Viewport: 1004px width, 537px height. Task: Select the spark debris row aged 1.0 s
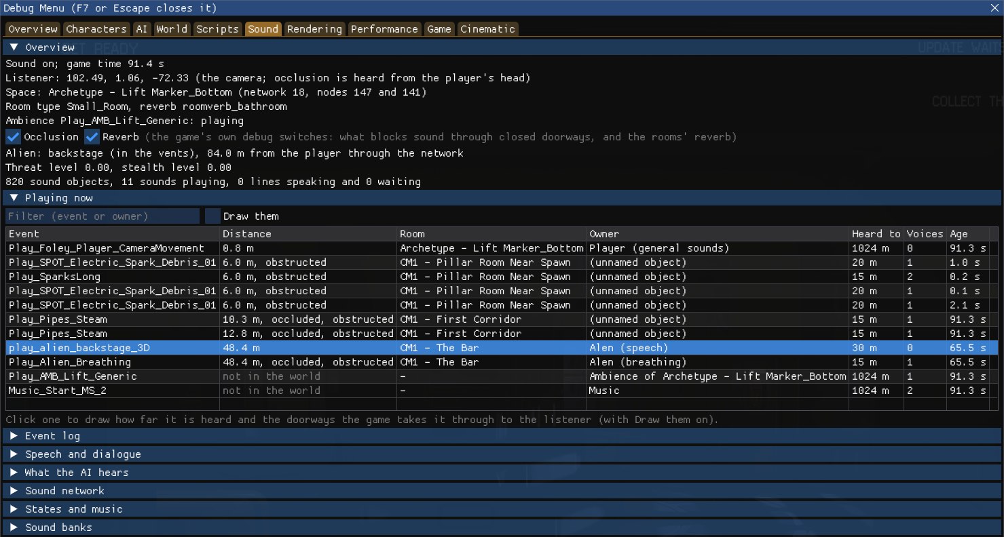click(502, 262)
